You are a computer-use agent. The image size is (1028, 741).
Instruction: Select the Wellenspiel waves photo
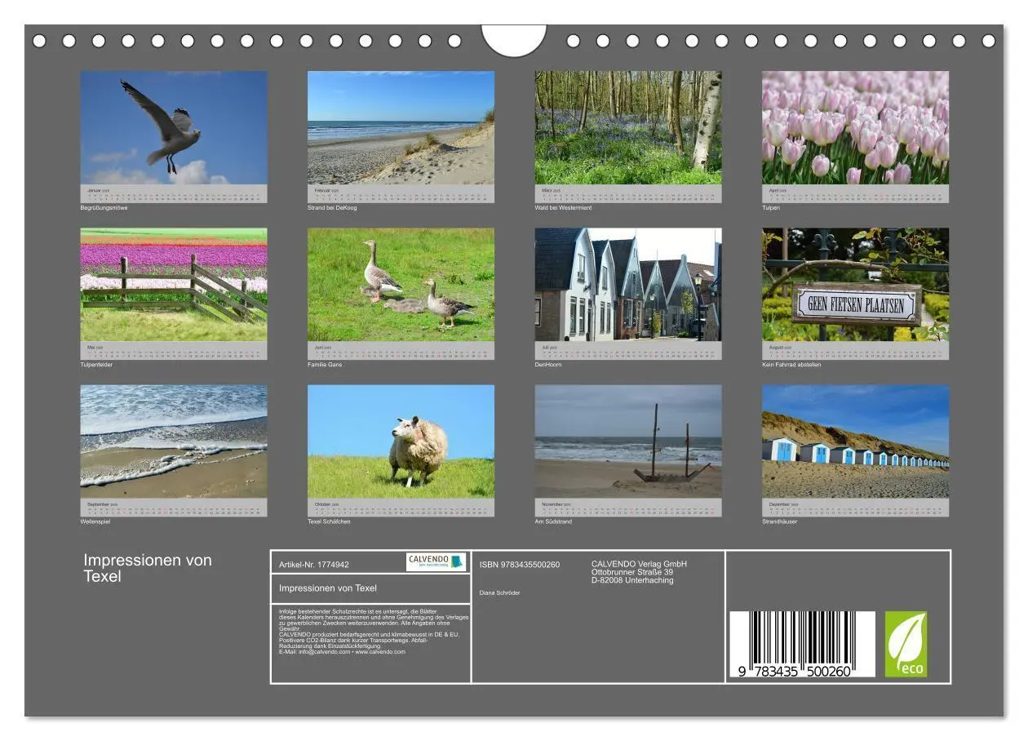click(174, 441)
